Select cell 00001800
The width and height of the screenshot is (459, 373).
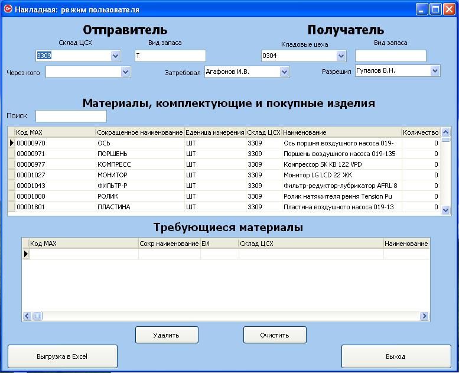pyautogui.click(x=56, y=196)
